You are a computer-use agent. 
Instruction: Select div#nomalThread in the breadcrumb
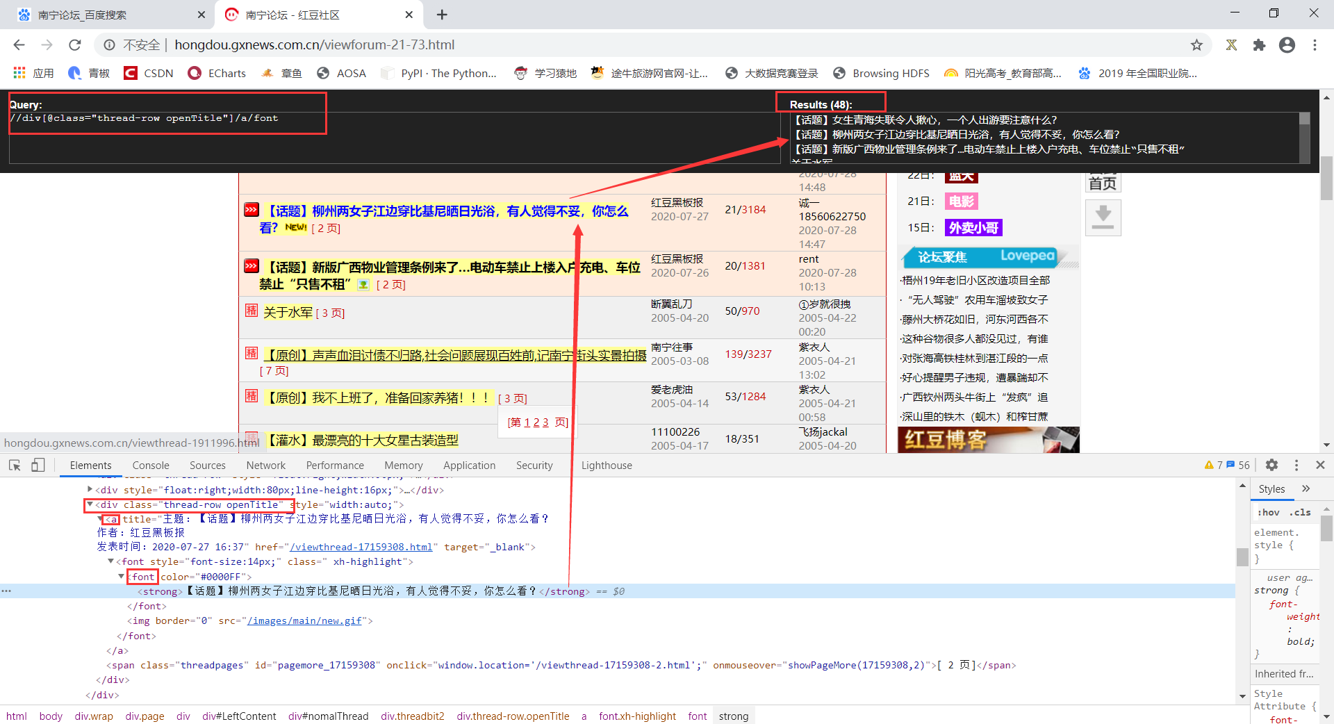pyautogui.click(x=328, y=716)
